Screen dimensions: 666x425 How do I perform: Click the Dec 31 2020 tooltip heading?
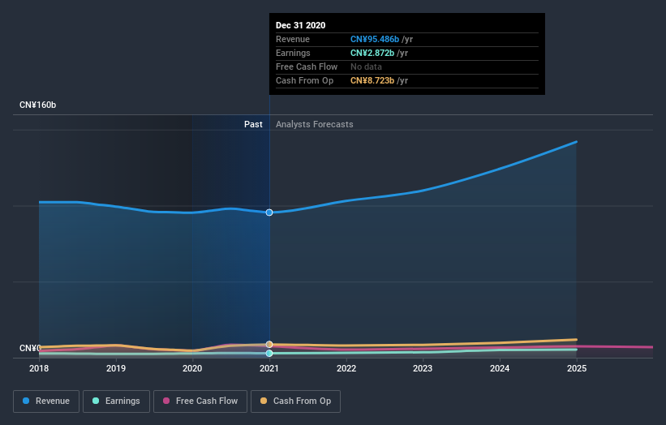tap(301, 25)
